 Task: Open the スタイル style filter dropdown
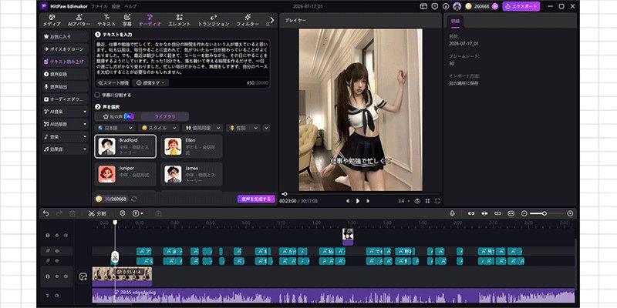159,128
